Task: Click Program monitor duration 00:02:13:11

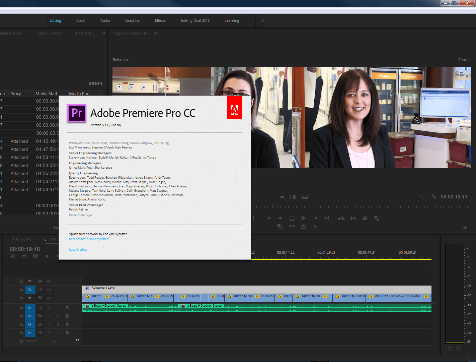Action: [x=454, y=197]
